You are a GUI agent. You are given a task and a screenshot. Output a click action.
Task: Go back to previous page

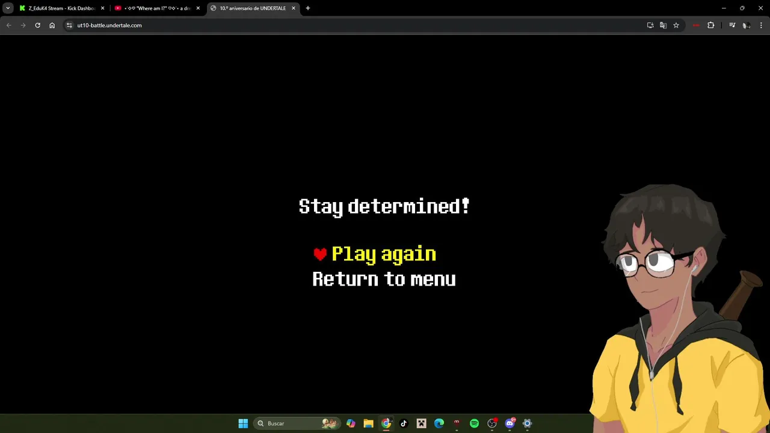(x=8, y=25)
